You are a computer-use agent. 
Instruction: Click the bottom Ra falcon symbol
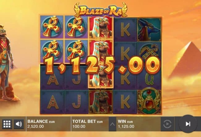click(x=101, y=102)
